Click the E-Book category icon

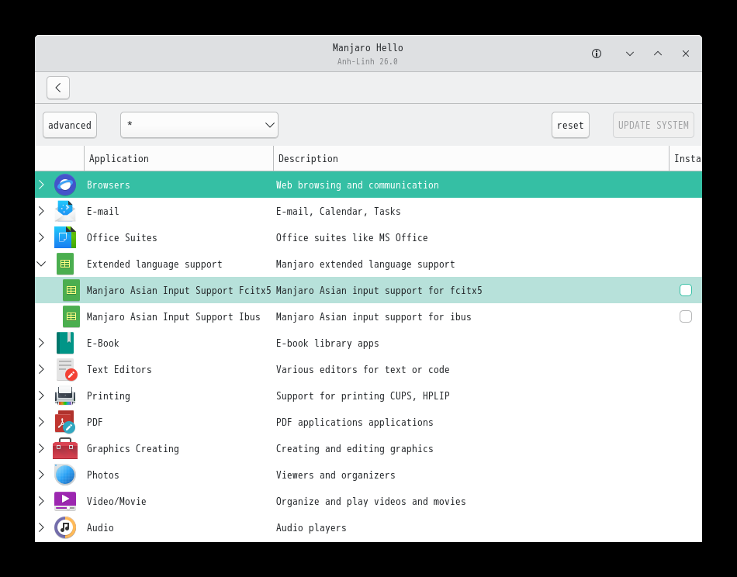(65, 343)
